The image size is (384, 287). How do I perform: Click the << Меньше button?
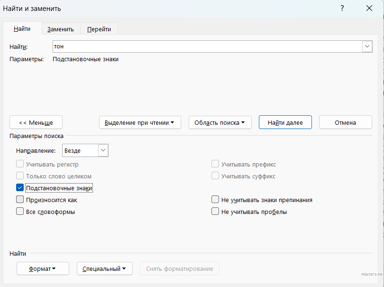[x=36, y=122]
